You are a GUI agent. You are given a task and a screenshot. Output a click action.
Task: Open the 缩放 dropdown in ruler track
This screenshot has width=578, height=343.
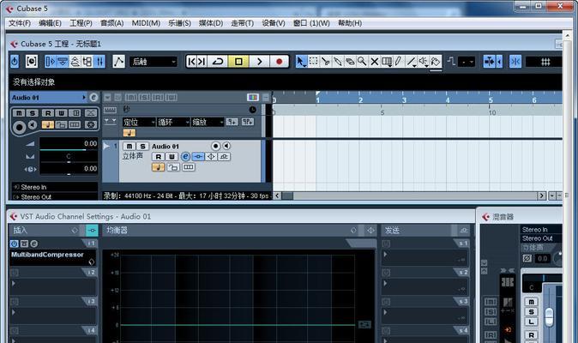pos(208,122)
